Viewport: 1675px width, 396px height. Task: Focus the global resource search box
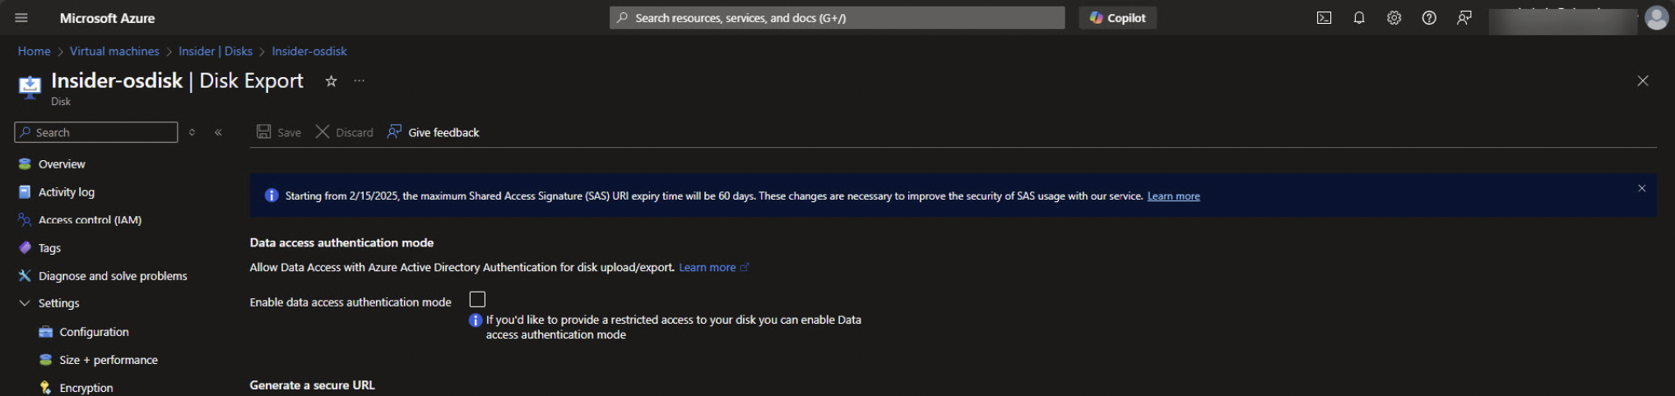click(x=837, y=17)
